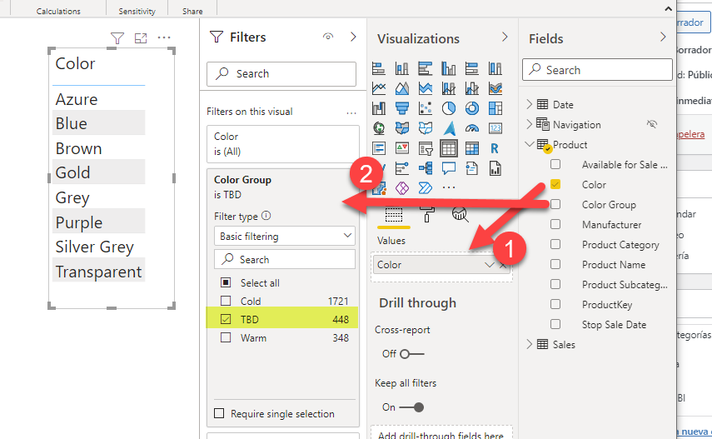712x439 pixels.
Task: Uncheck the TBD filter checkbox
Action: point(225,319)
